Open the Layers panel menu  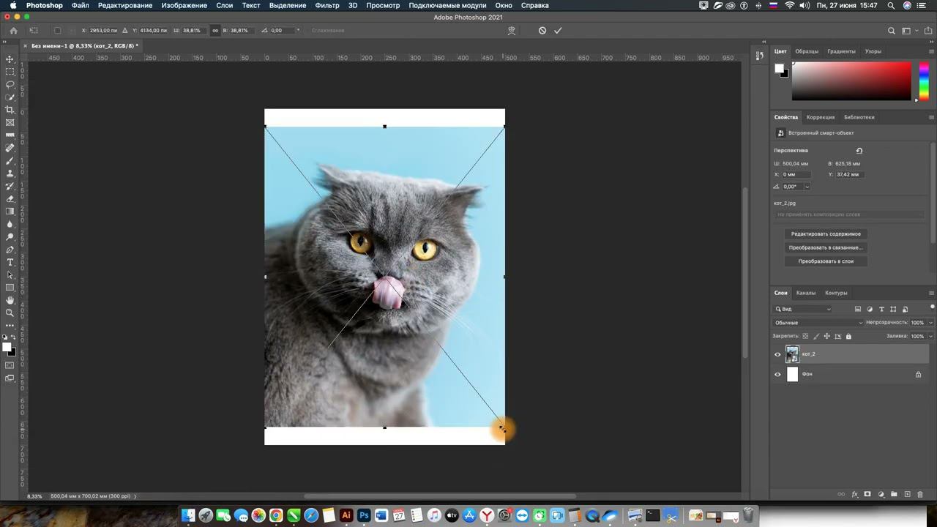(x=931, y=293)
